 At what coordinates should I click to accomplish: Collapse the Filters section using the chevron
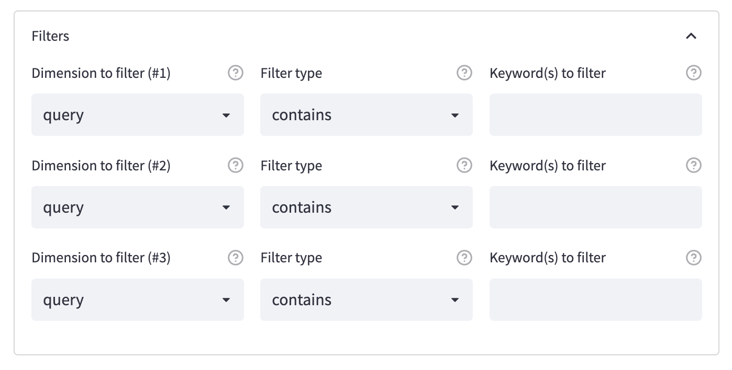coord(691,36)
